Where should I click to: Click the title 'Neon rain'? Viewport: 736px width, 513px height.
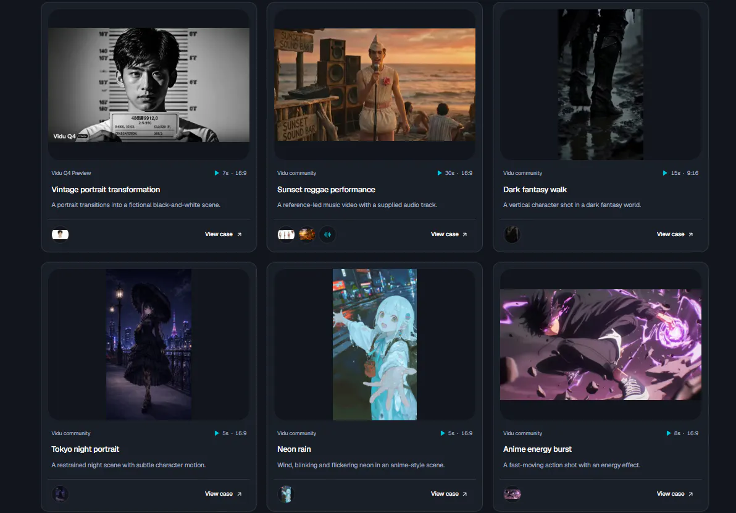294,449
